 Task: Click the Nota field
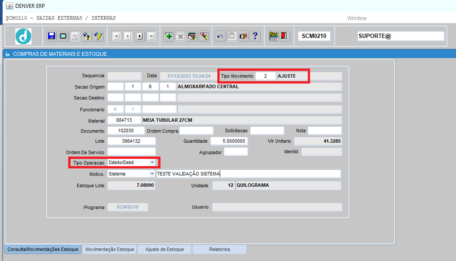[x=325, y=131]
